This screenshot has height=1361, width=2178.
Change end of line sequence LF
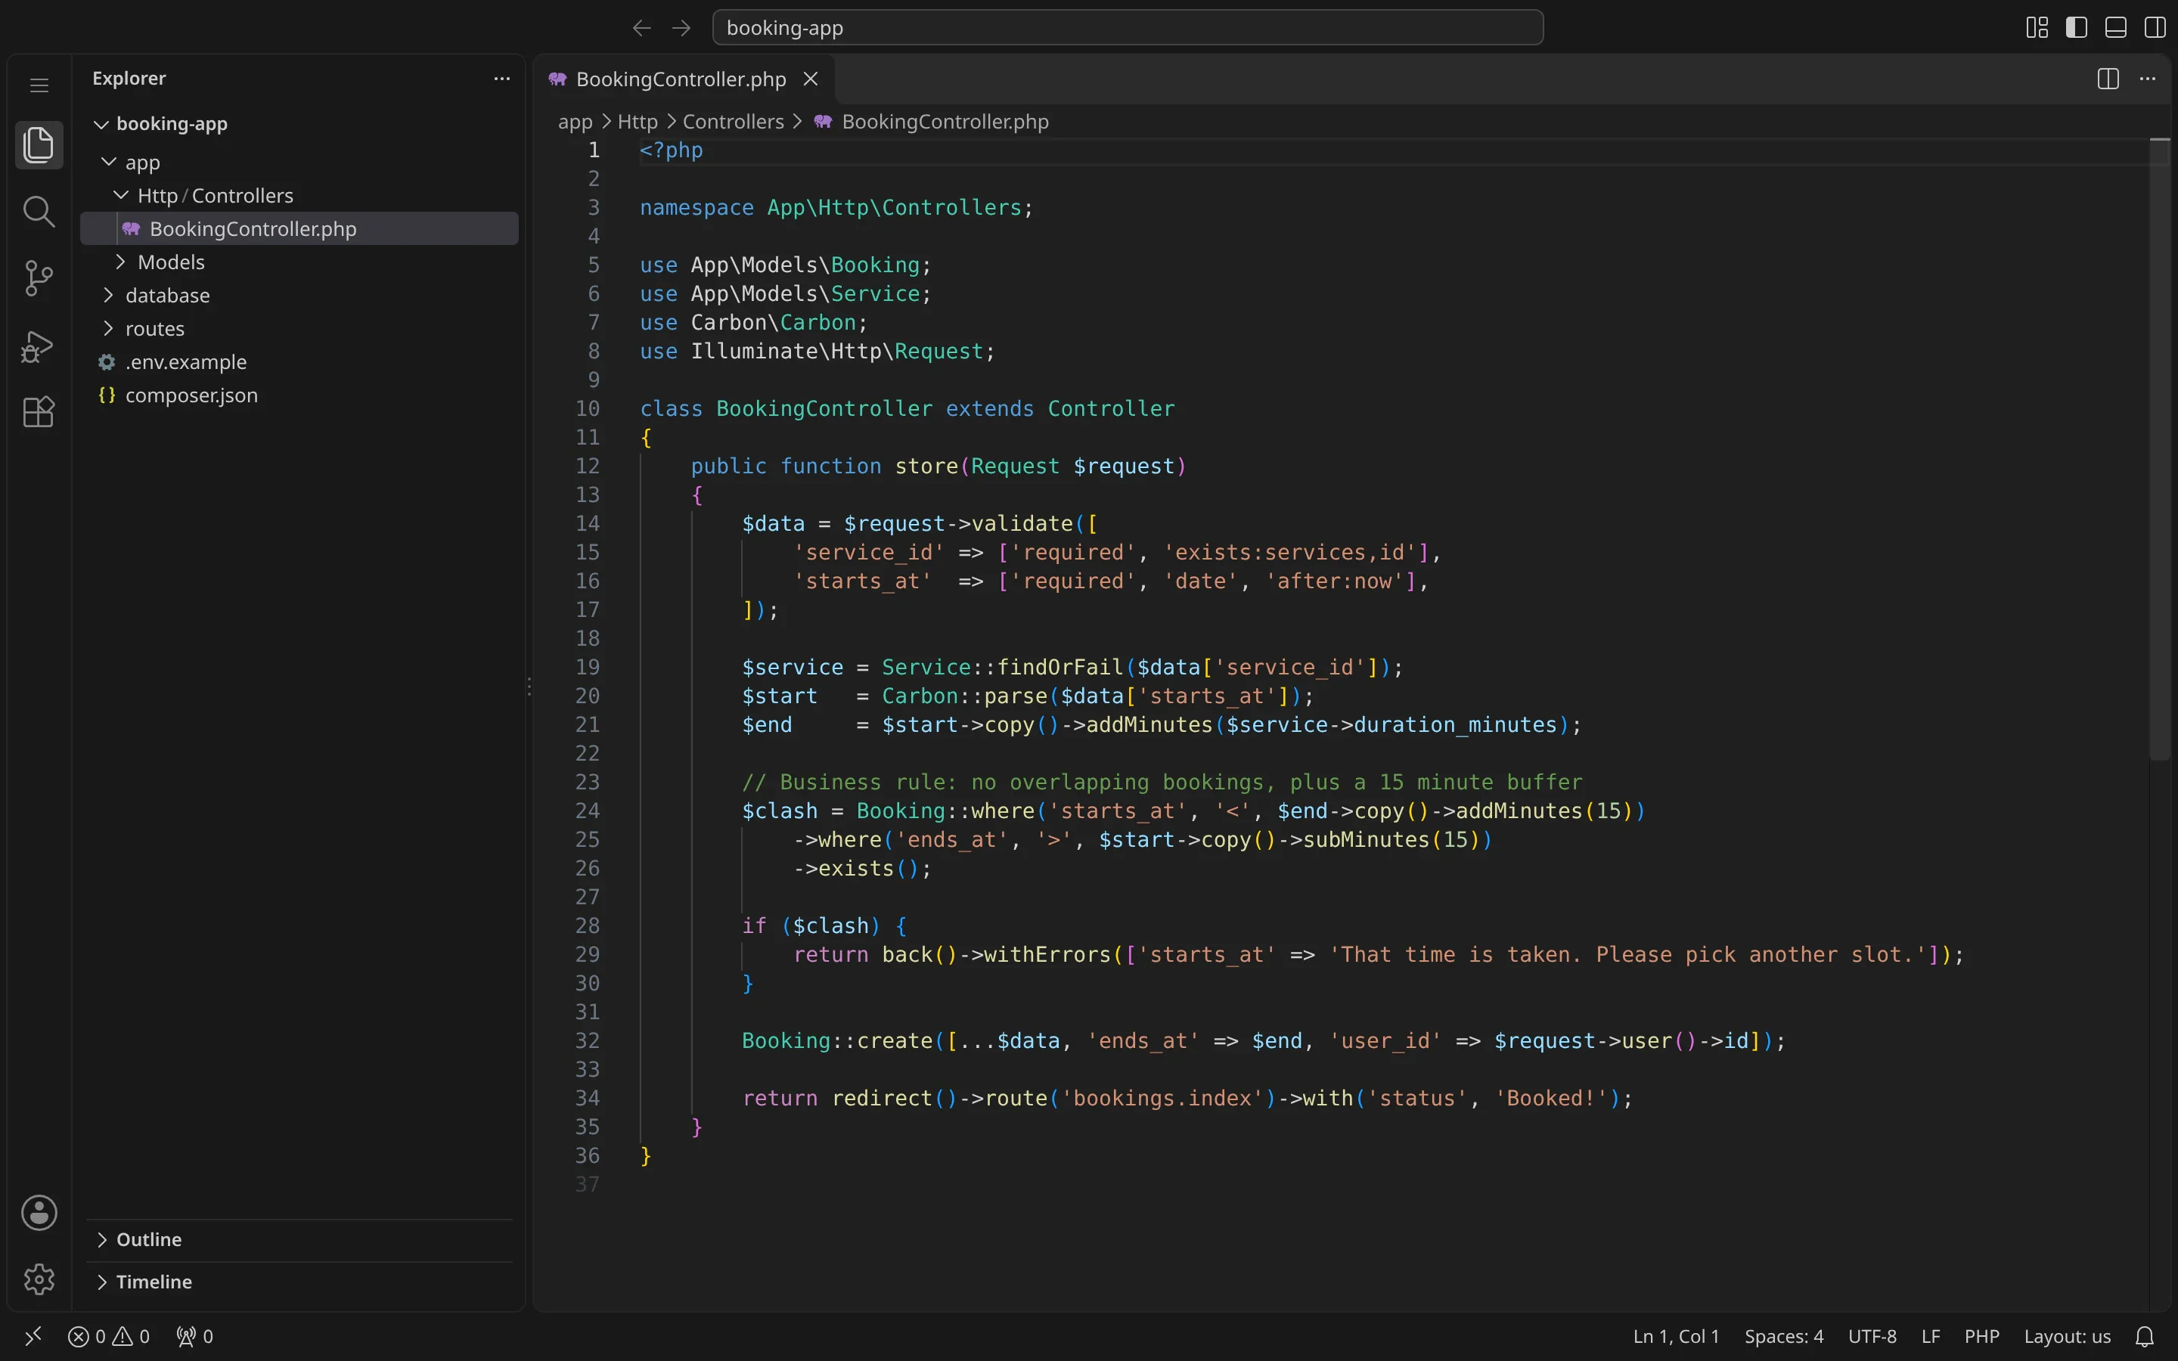pyautogui.click(x=1931, y=1336)
